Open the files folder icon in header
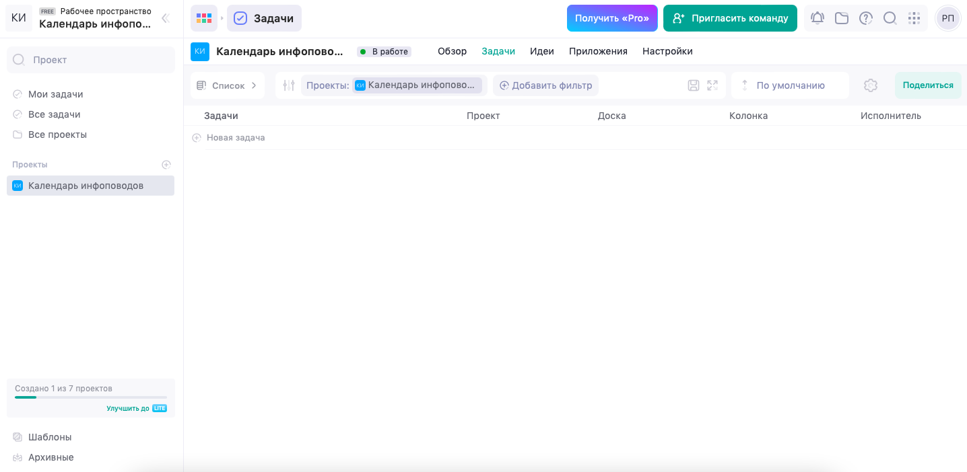Viewport: 967px width, 472px height. pyautogui.click(x=842, y=18)
